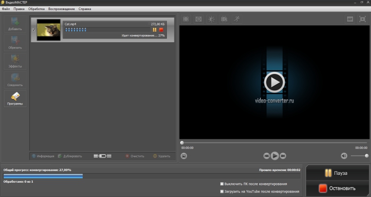Open the Правка menu
The height and width of the screenshot is (197, 371).
(19, 9)
